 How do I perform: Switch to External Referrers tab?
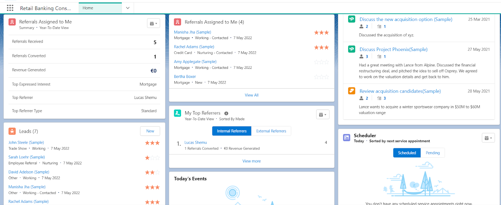pos(271,131)
